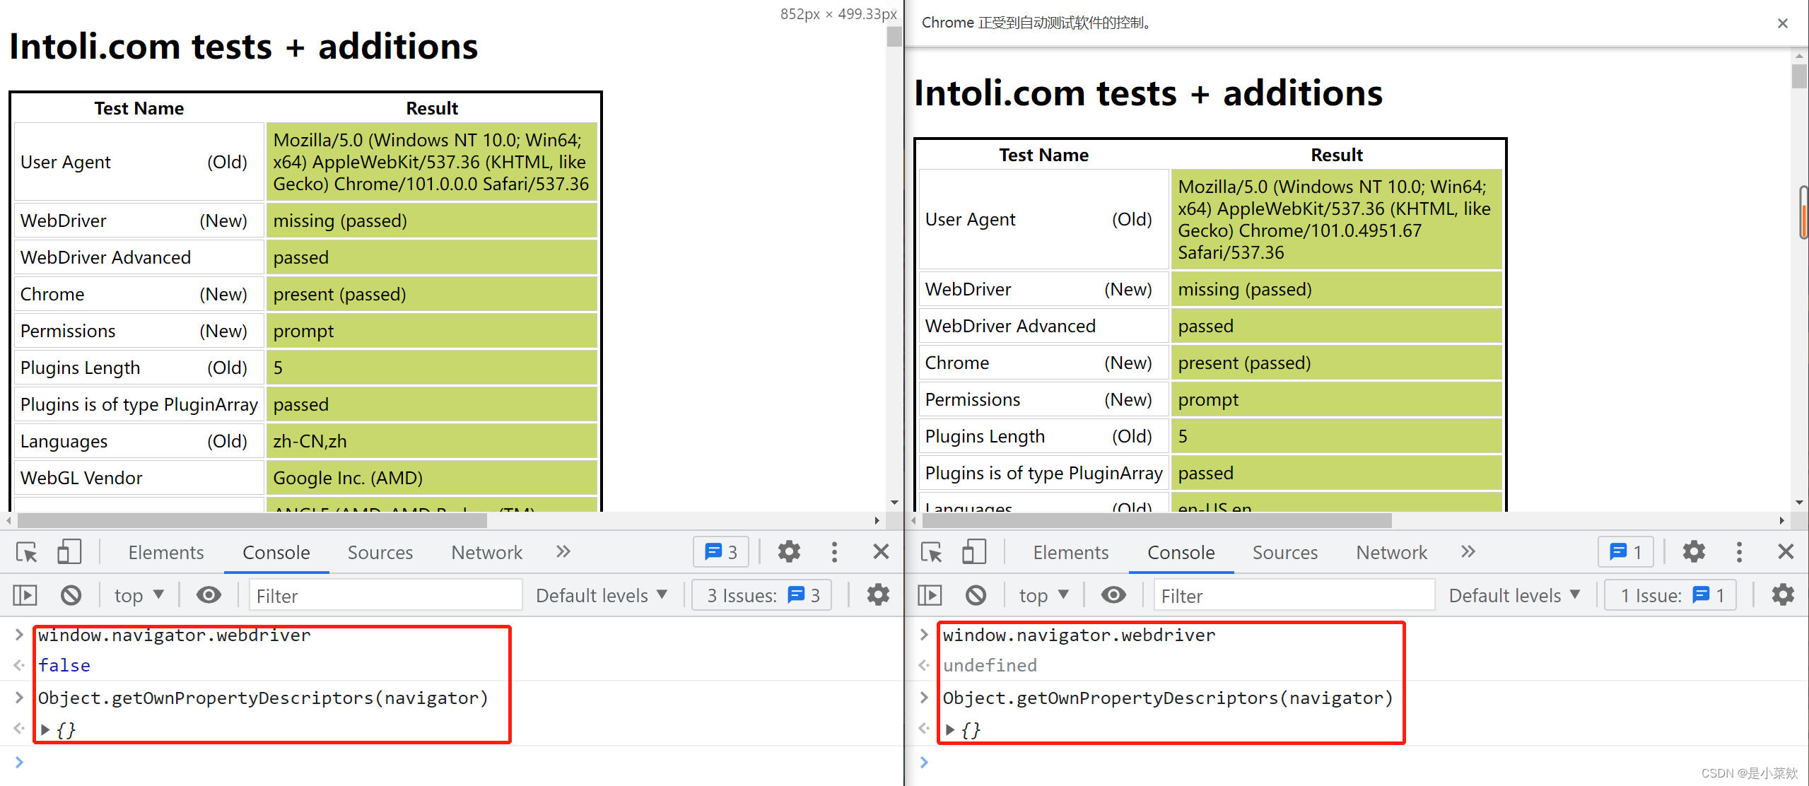
Task: Open left DevTools settings gear
Action: [789, 552]
